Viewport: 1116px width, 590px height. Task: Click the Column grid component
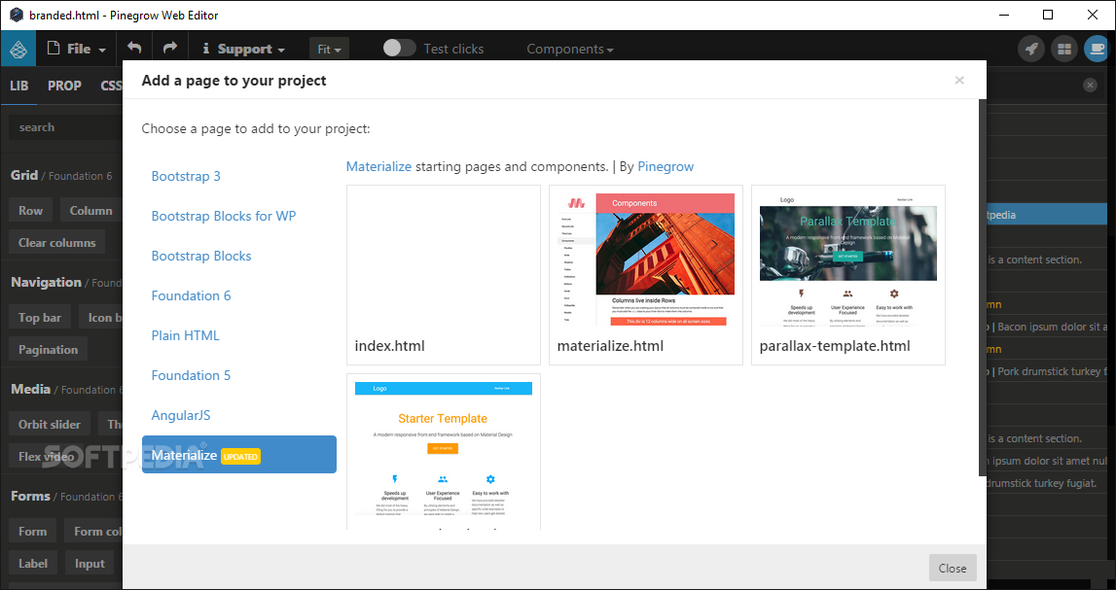(91, 210)
